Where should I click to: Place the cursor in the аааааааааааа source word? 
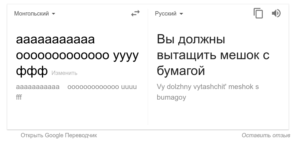(x=55, y=40)
